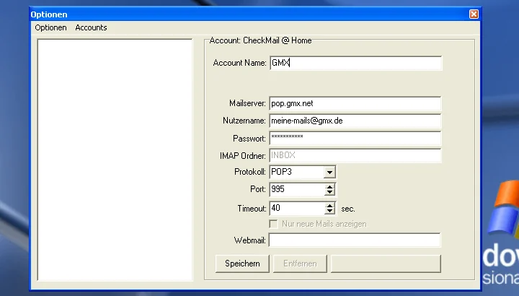Decrease the Port value with down arrow
Image resolution: width=519 pixels, height=296 pixels.
tap(329, 192)
